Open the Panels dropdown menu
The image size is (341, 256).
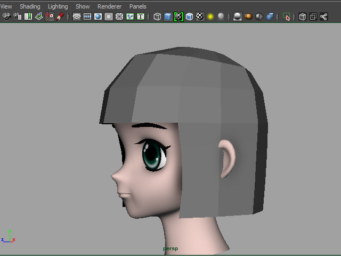click(x=137, y=6)
